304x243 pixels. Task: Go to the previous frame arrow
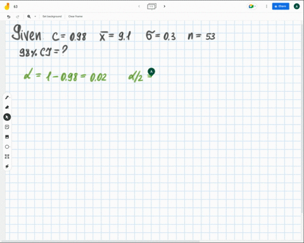click(139, 6)
